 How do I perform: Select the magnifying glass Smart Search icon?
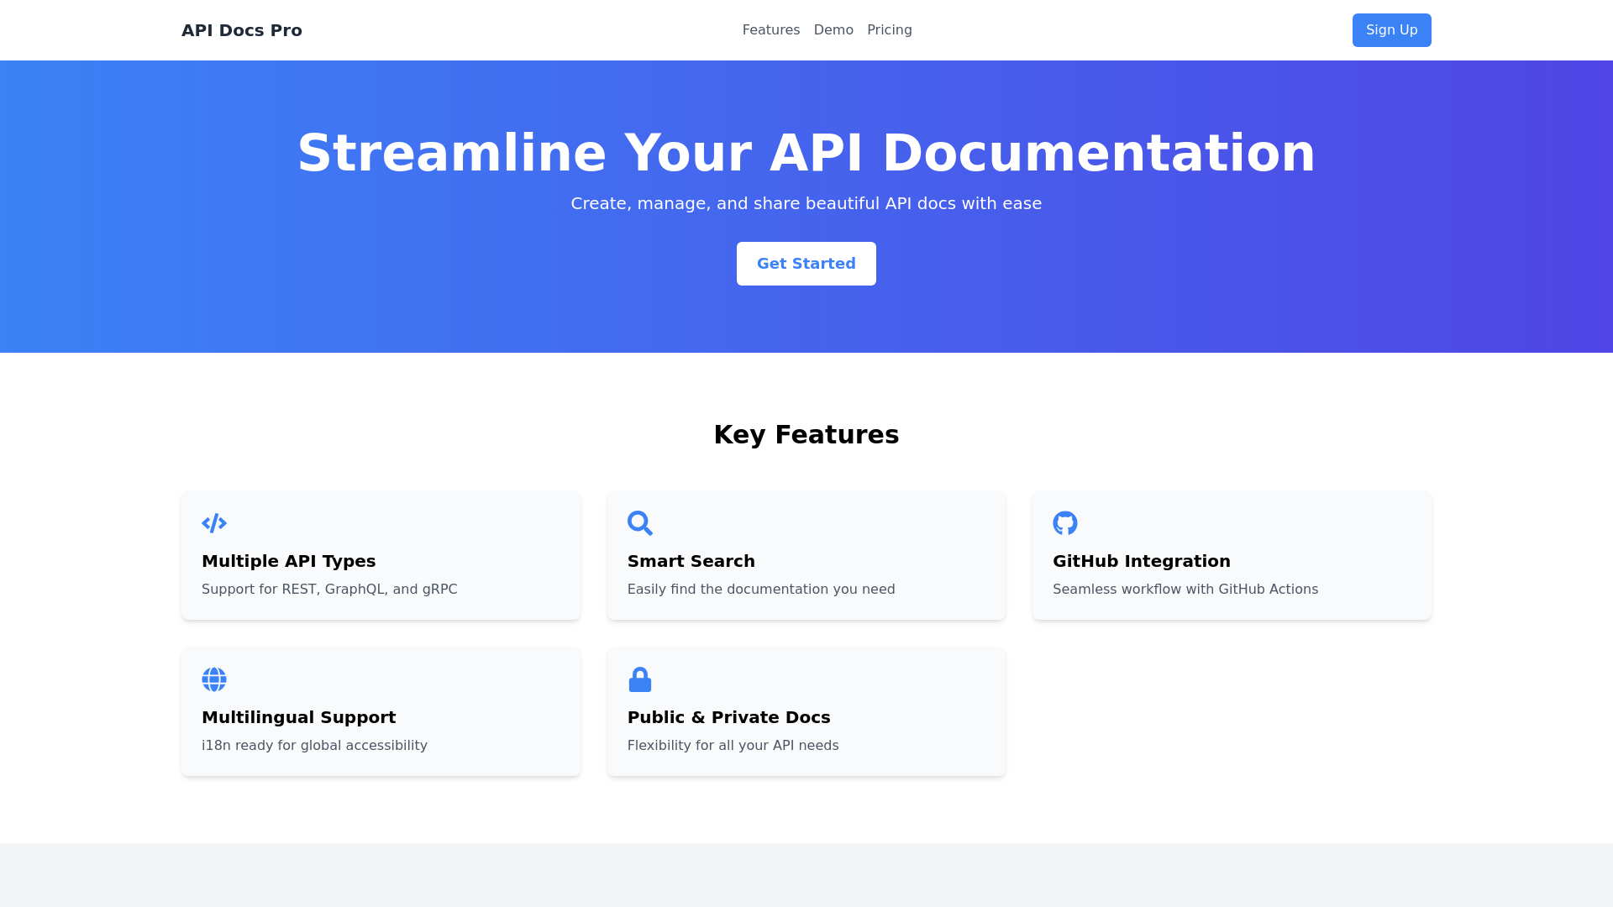[640, 523]
